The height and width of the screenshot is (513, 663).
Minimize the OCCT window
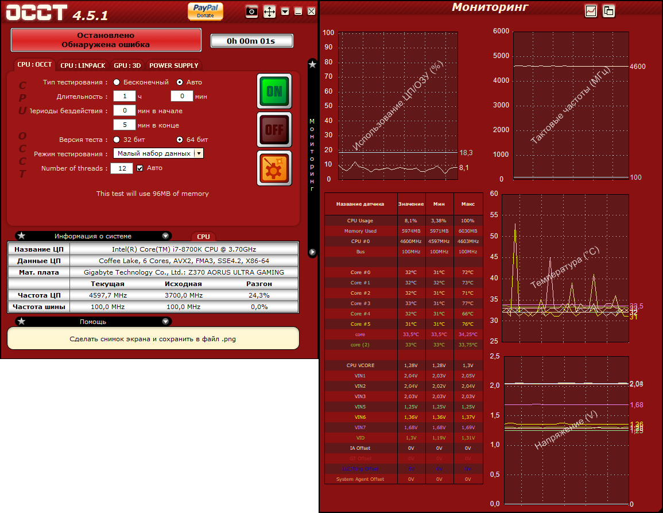(x=298, y=11)
